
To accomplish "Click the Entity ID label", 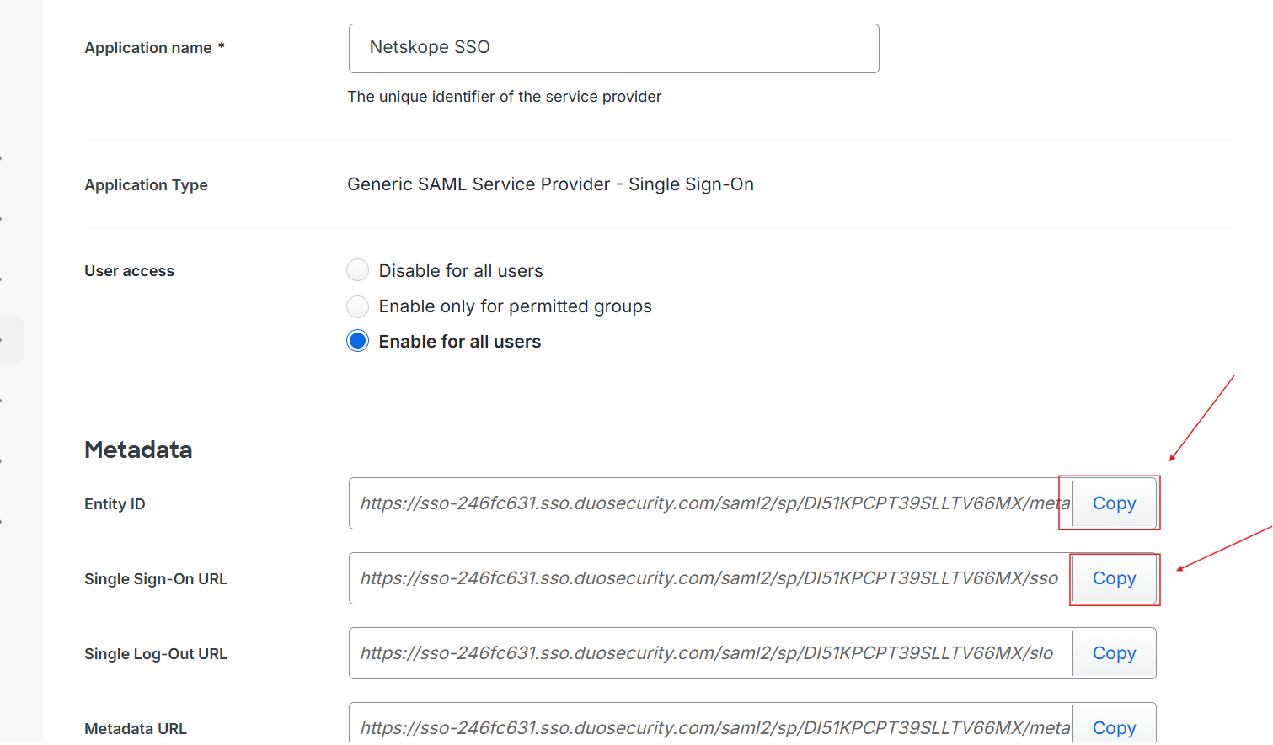I will pos(115,504).
